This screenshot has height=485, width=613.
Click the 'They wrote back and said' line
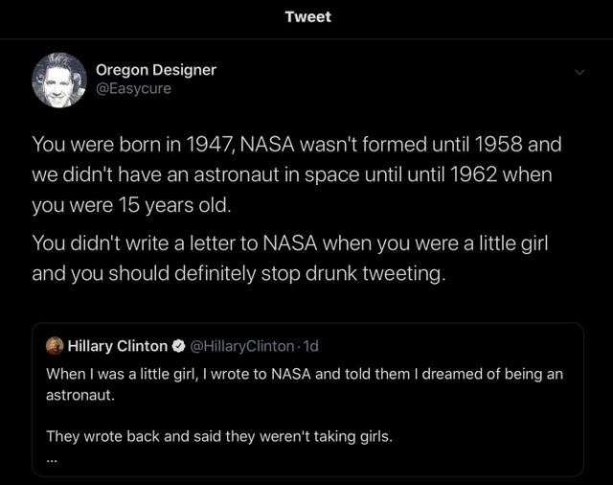point(219,436)
